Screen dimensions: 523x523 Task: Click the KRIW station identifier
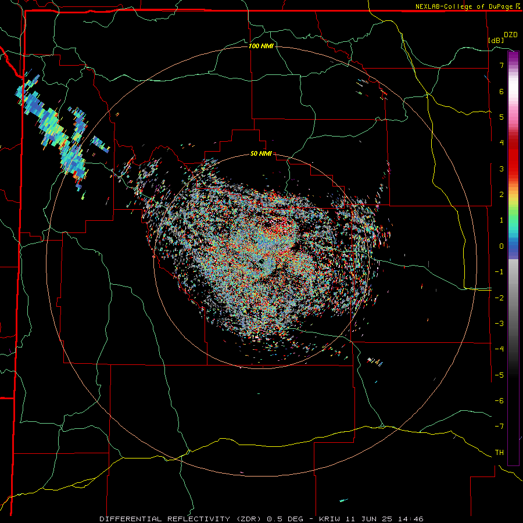tap(329, 519)
